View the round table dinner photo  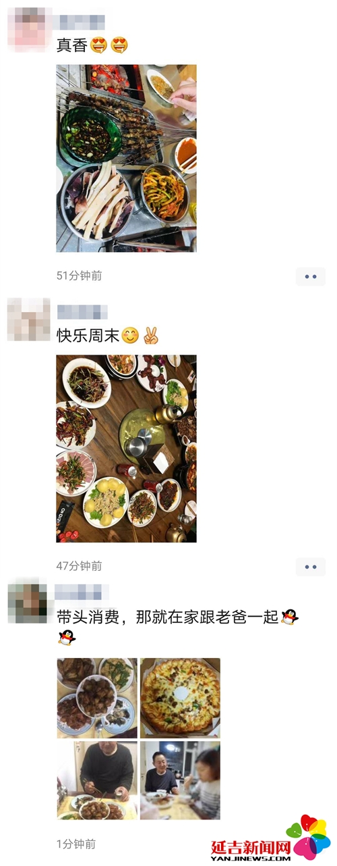[126, 449]
